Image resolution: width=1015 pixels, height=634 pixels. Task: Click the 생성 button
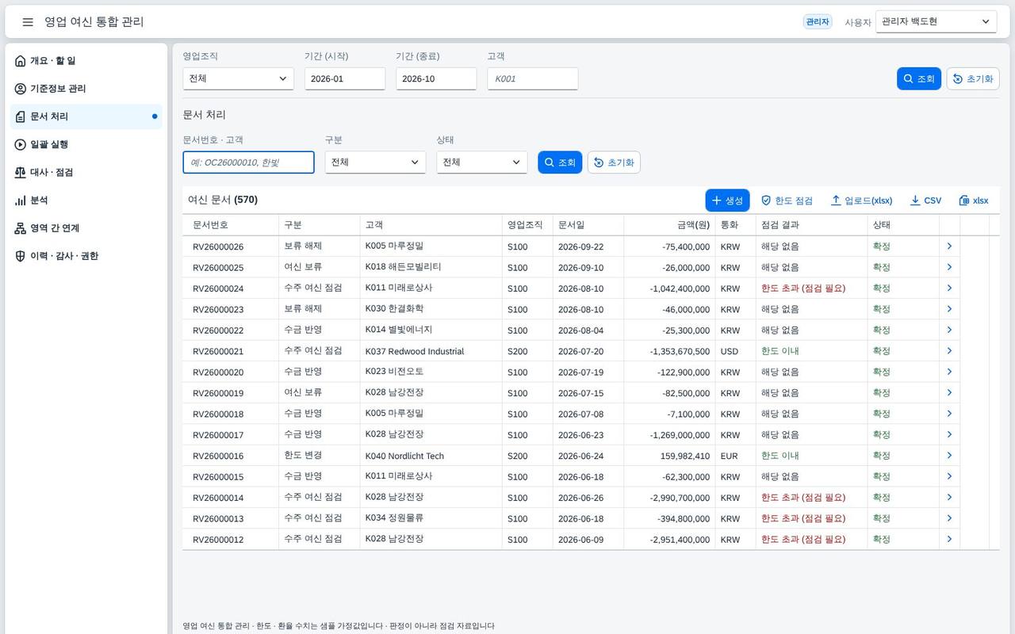pyautogui.click(x=727, y=201)
